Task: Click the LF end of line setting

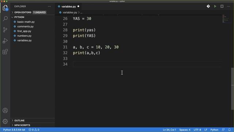Action: (x=205, y=130)
